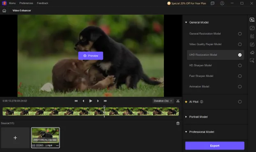256x152 pixels.
Task: Step forward one frame
Action: (98, 101)
